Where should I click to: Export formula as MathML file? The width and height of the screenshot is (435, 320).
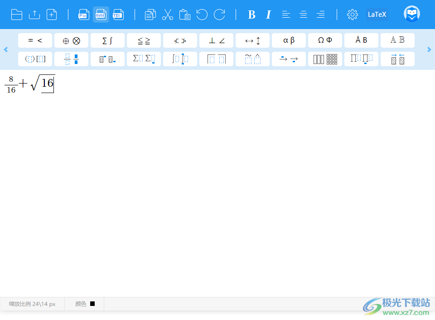(101, 15)
